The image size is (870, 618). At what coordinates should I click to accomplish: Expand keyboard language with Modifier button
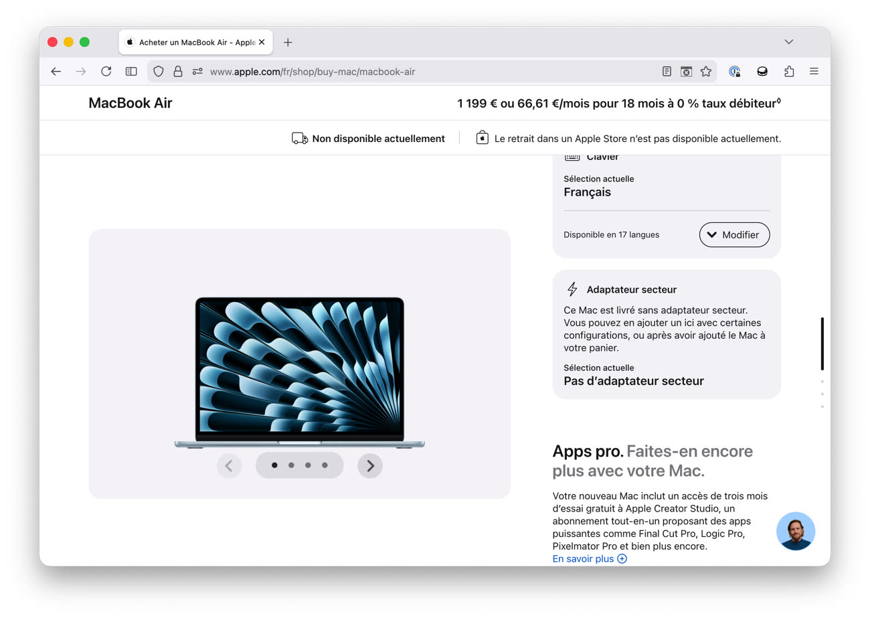pyautogui.click(x=734, y=235)
